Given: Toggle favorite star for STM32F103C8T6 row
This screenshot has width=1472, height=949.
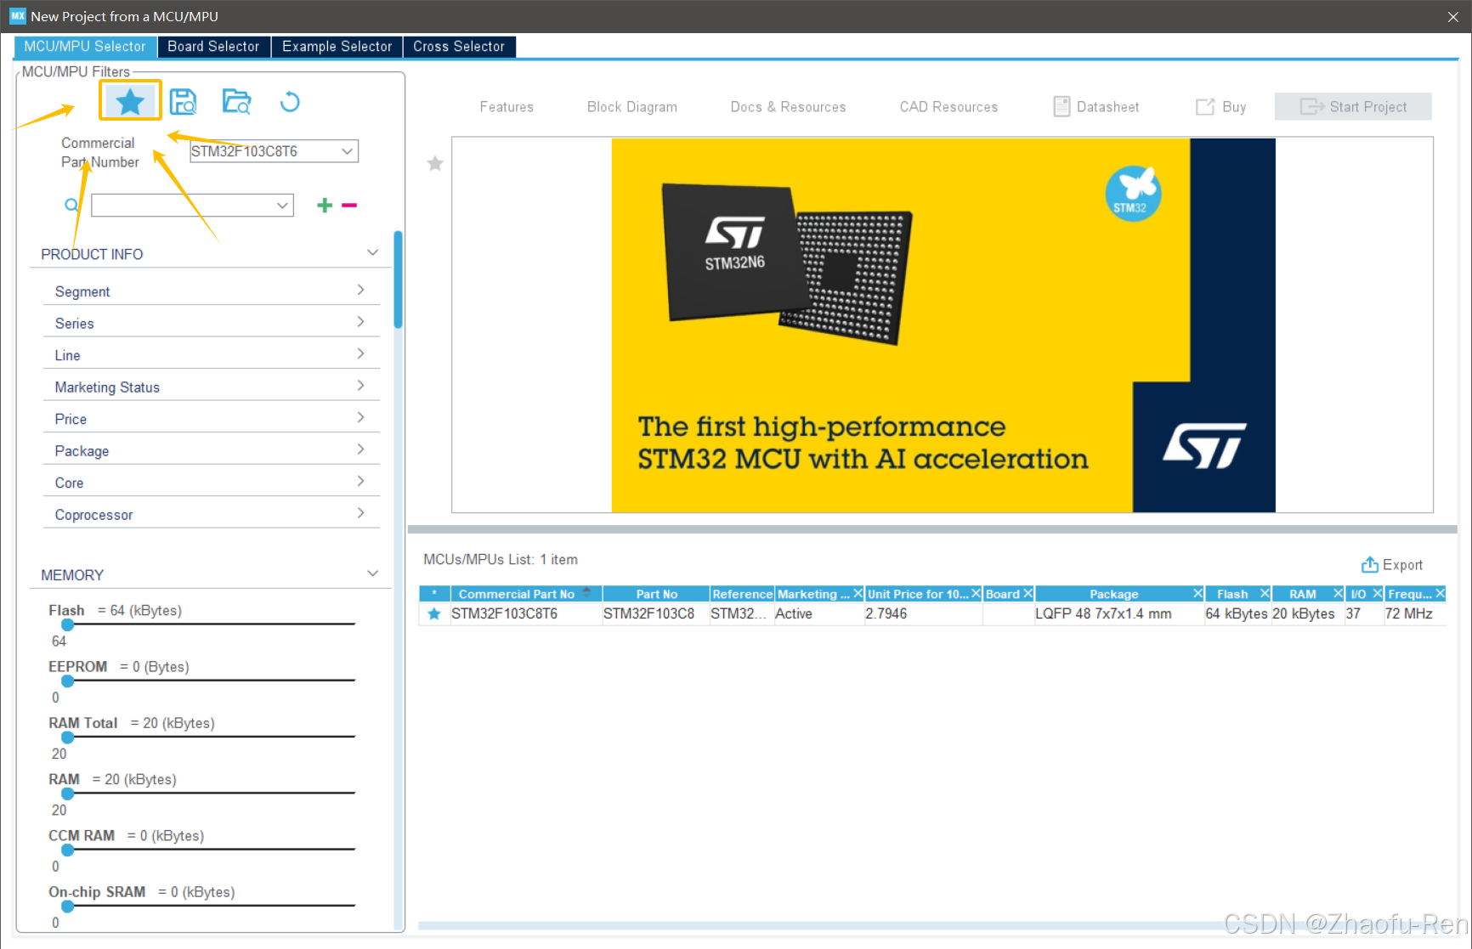Looking at the screenshot, I should tap(434, 613).
